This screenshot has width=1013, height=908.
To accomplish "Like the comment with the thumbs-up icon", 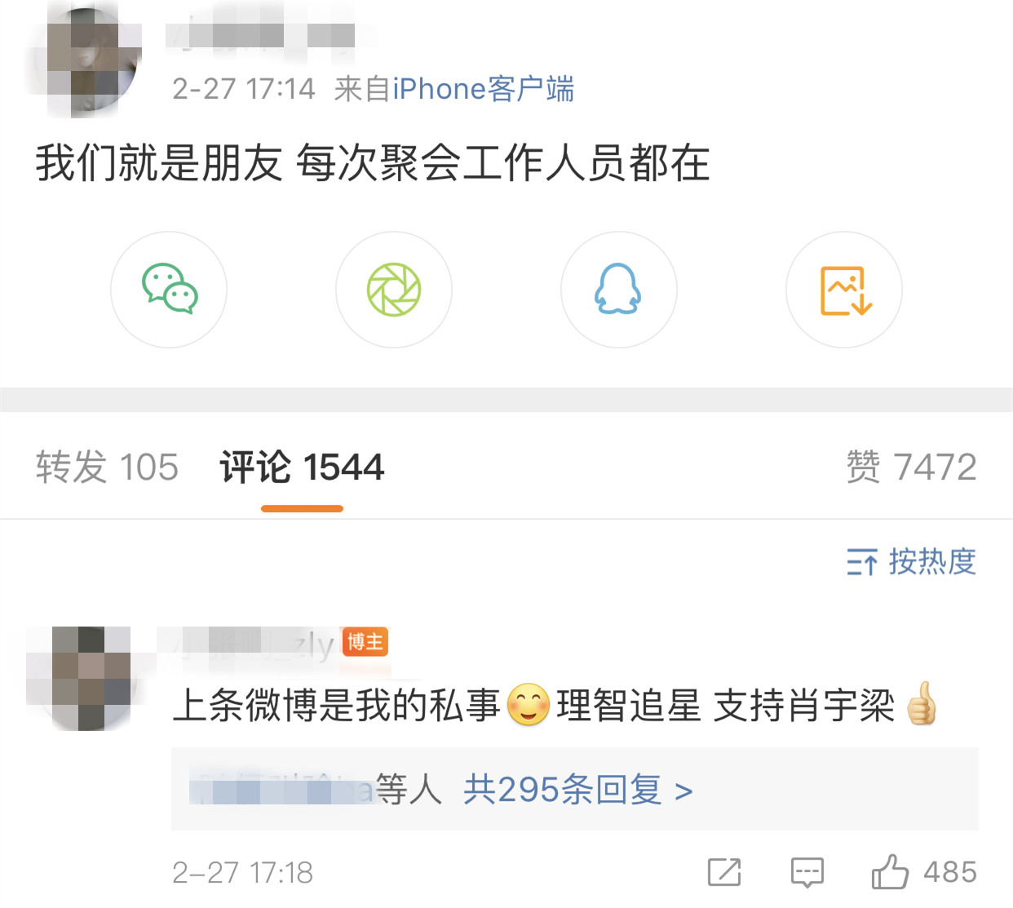I will click(x=890, y=871).
